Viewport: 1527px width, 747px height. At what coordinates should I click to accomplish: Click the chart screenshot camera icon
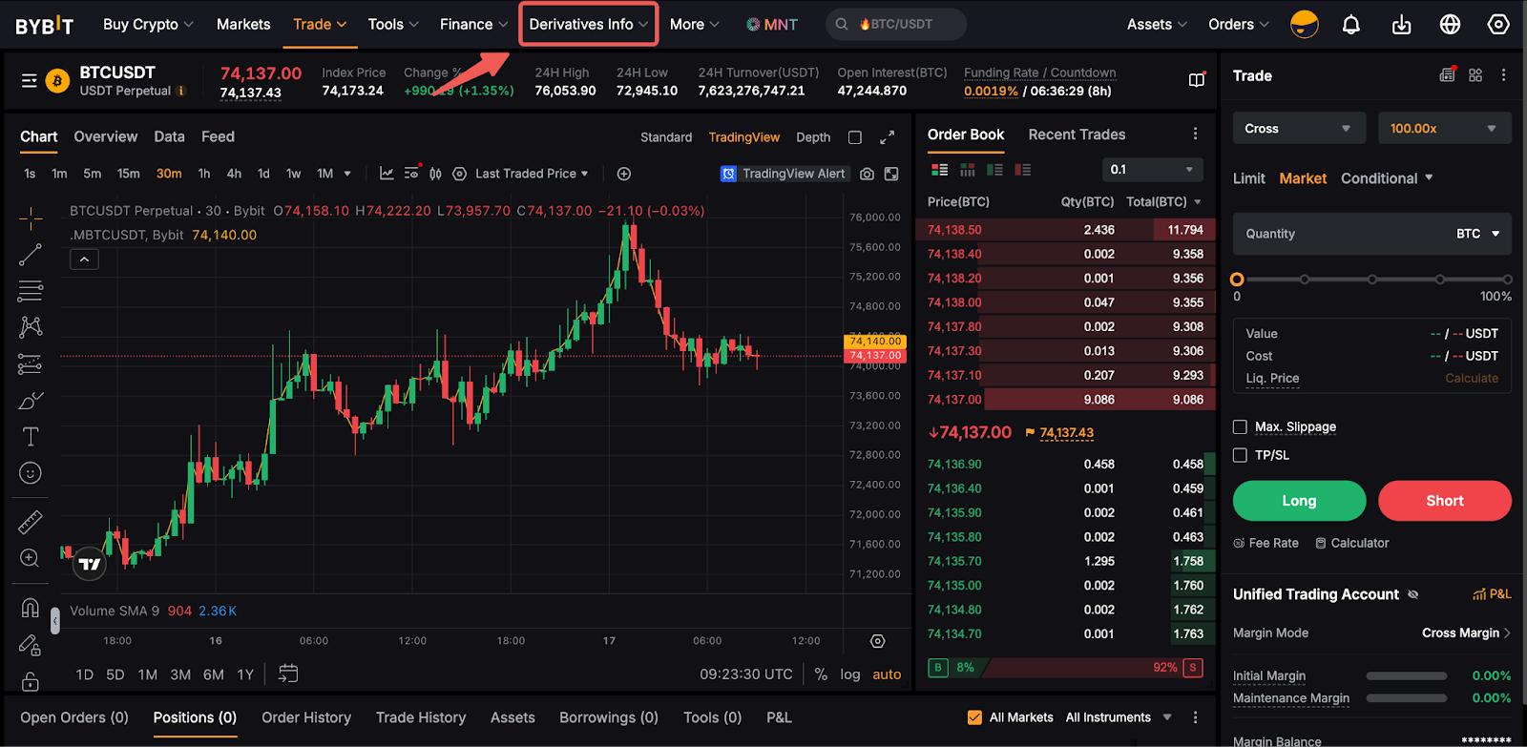pyautogui.click(x=867, y=174)
